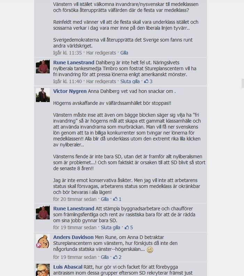Open Anders Davidson's profile name link
Viewport: 244px width, 276px height.
73,237
